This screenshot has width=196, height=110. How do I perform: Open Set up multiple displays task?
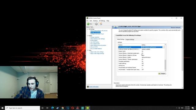click(x=96, y=49)
